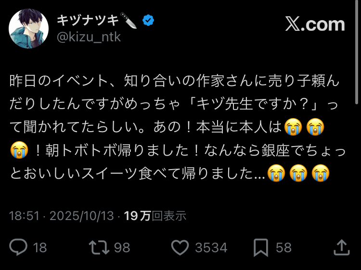Viewport: 361px width, 270px height.
Task: Open the share icon at bottom right
Action: coord(341,247)
